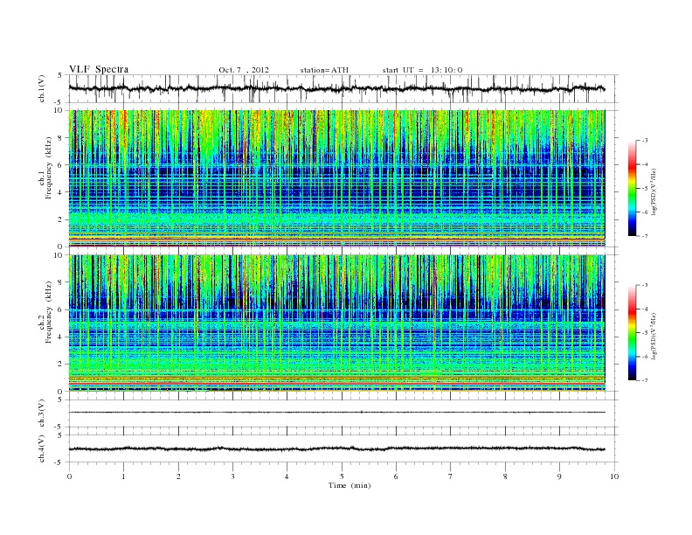Click the ch.1 voltage waveform trace panel
Screen dimensions: 692x535
click(x=343, y=88)
